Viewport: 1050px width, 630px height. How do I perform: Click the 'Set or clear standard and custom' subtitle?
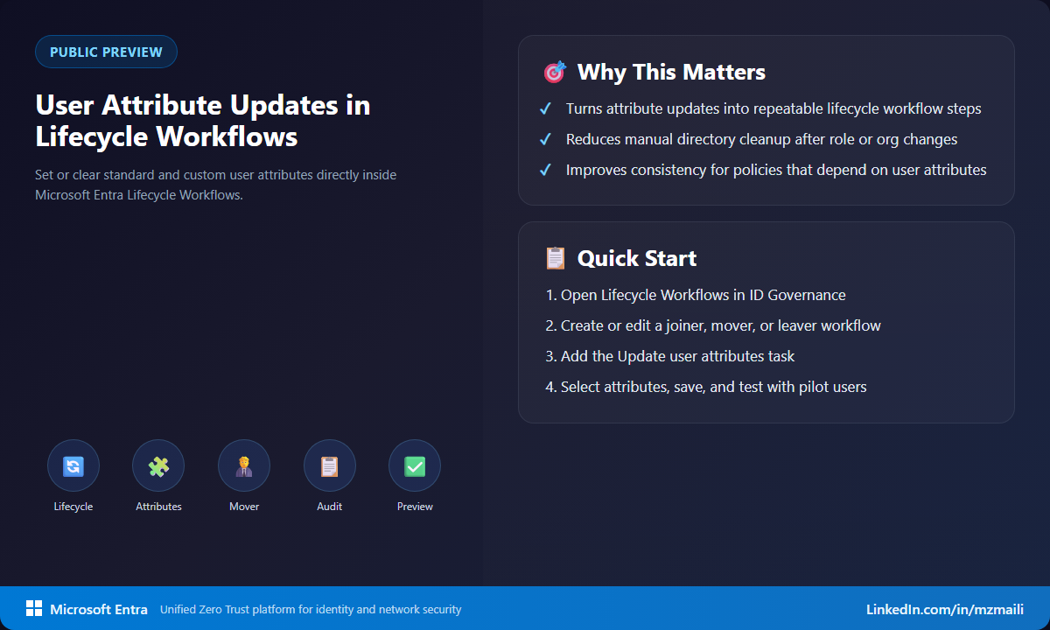coord(215,185)
